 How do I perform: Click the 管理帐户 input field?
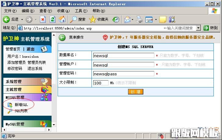124,65
